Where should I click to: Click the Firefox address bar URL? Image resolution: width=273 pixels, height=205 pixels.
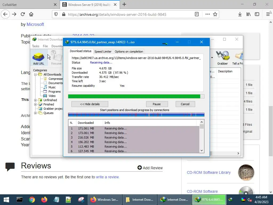tap(117, 14)
